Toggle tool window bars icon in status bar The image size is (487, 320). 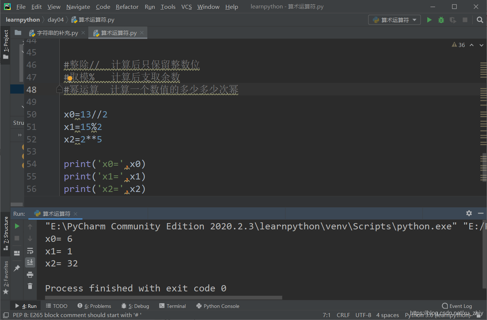(5, 315)
